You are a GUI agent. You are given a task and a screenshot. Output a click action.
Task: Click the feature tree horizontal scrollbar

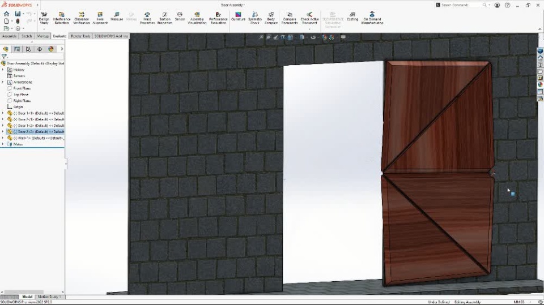click(24, 292)
